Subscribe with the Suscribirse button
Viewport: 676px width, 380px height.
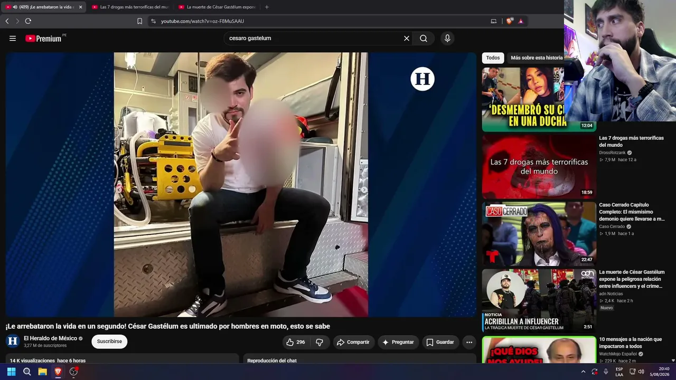coord(109,341)
